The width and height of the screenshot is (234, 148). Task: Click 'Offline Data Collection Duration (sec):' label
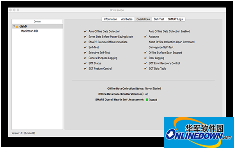[121, 94]
